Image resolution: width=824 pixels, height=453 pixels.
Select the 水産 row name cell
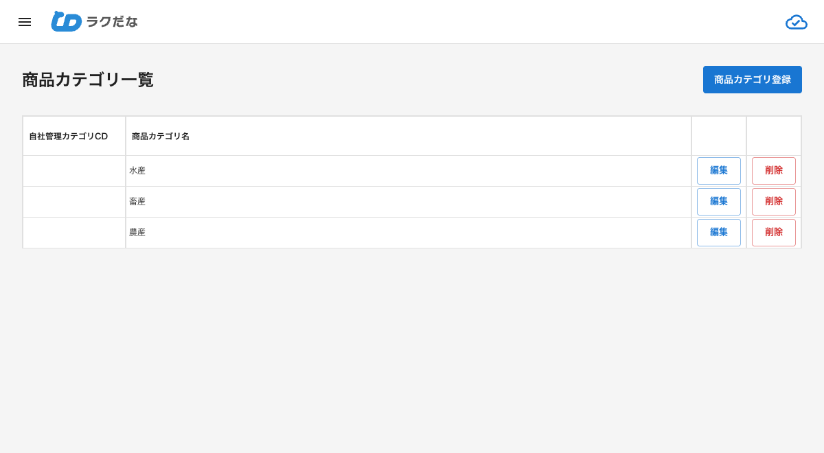coord(409,171)
